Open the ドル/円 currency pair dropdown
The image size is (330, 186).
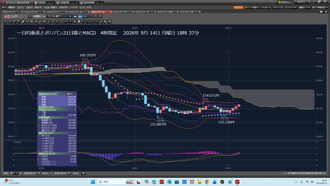29,16
